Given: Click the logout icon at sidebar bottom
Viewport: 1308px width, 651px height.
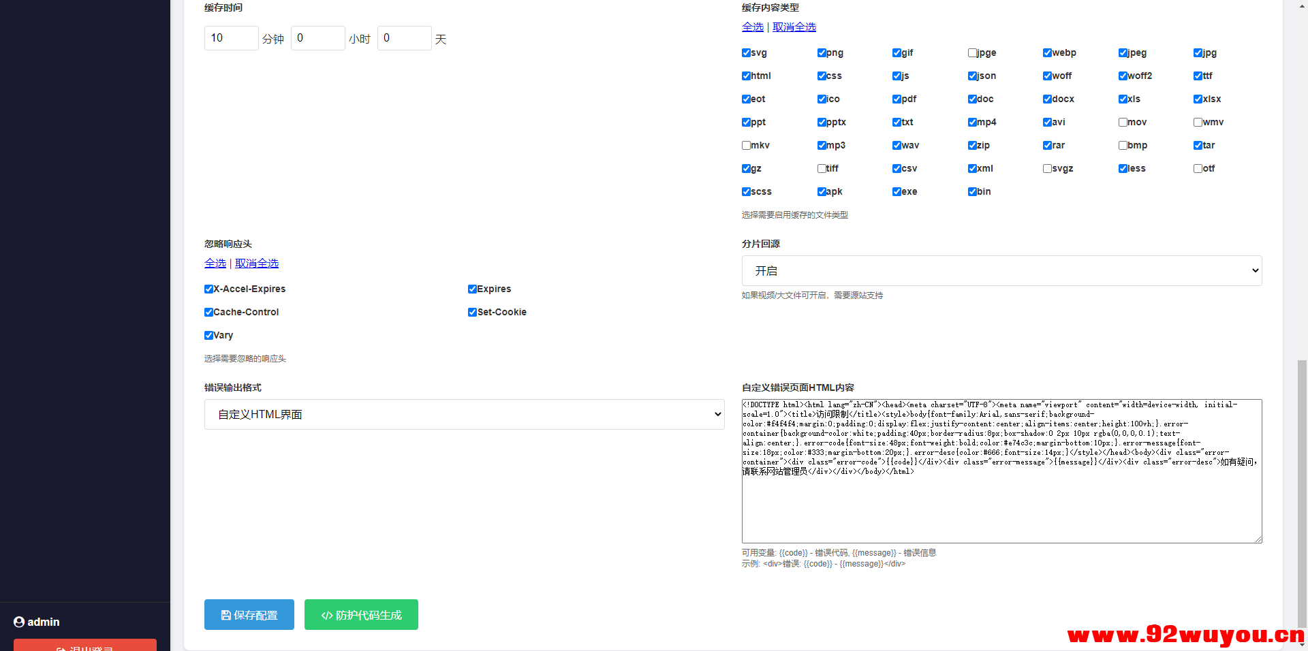Looking at the screenshot, I should tap(61, 648).
